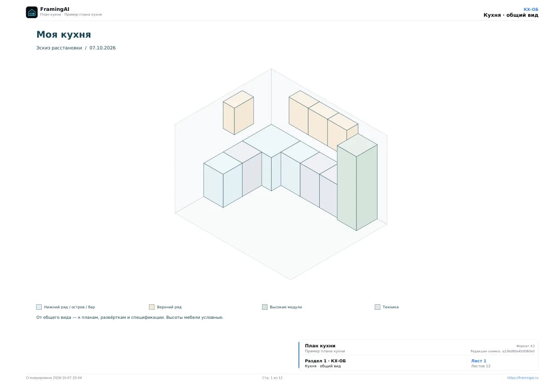Click the note «От общего вида — к планам…»

(x=130, y=317)
